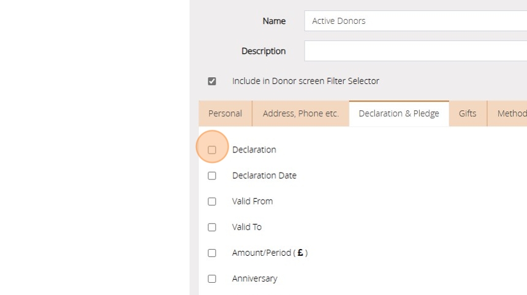Click the Amount/Period (£) label text
Screen dimensions: 527x295
click(x=270, y=253)
